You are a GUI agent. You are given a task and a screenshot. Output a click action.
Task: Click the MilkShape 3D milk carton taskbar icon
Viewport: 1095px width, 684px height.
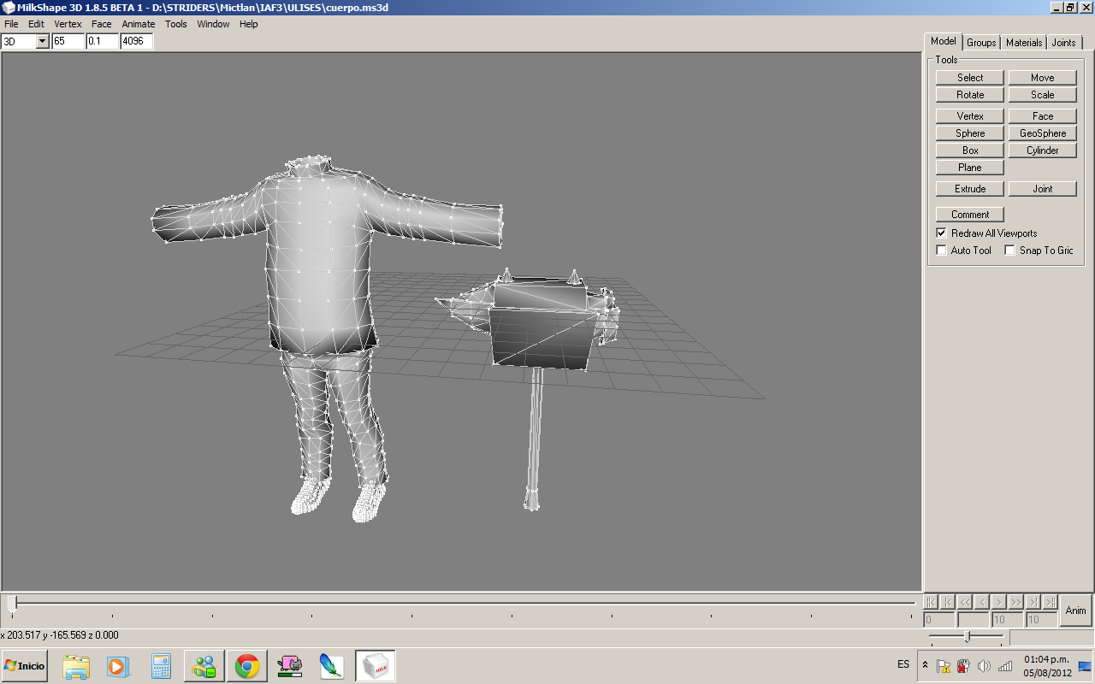coord(375,666)
